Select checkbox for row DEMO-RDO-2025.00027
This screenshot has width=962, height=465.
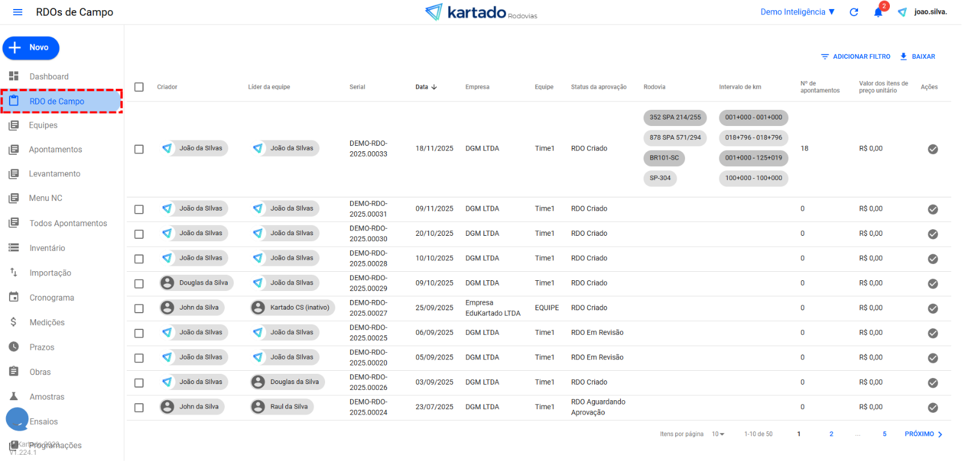click(x=139, y=308)
